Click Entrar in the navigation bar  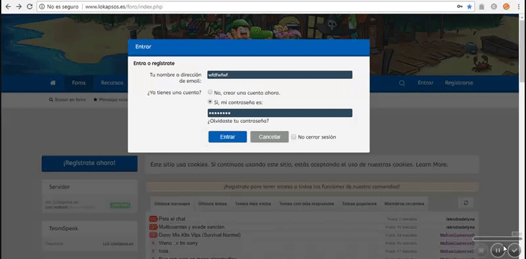tap(425, 83)
